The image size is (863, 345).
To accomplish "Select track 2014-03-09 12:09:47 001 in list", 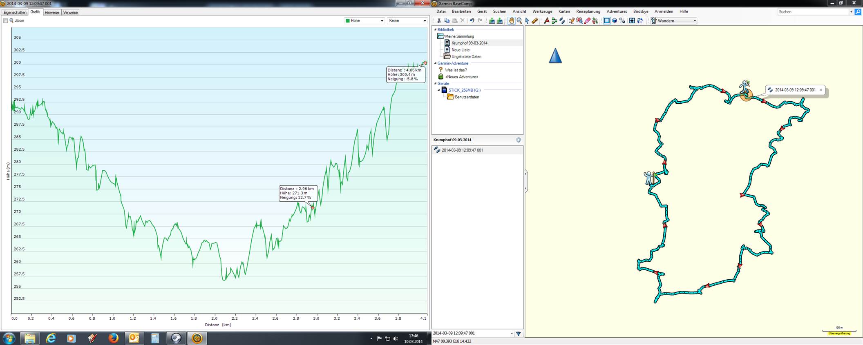I will 477,150.
